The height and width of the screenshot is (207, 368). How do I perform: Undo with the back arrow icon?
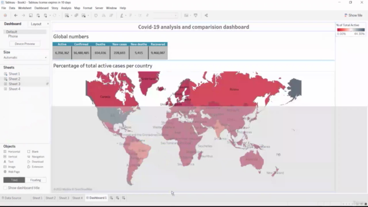click(16, 16)
